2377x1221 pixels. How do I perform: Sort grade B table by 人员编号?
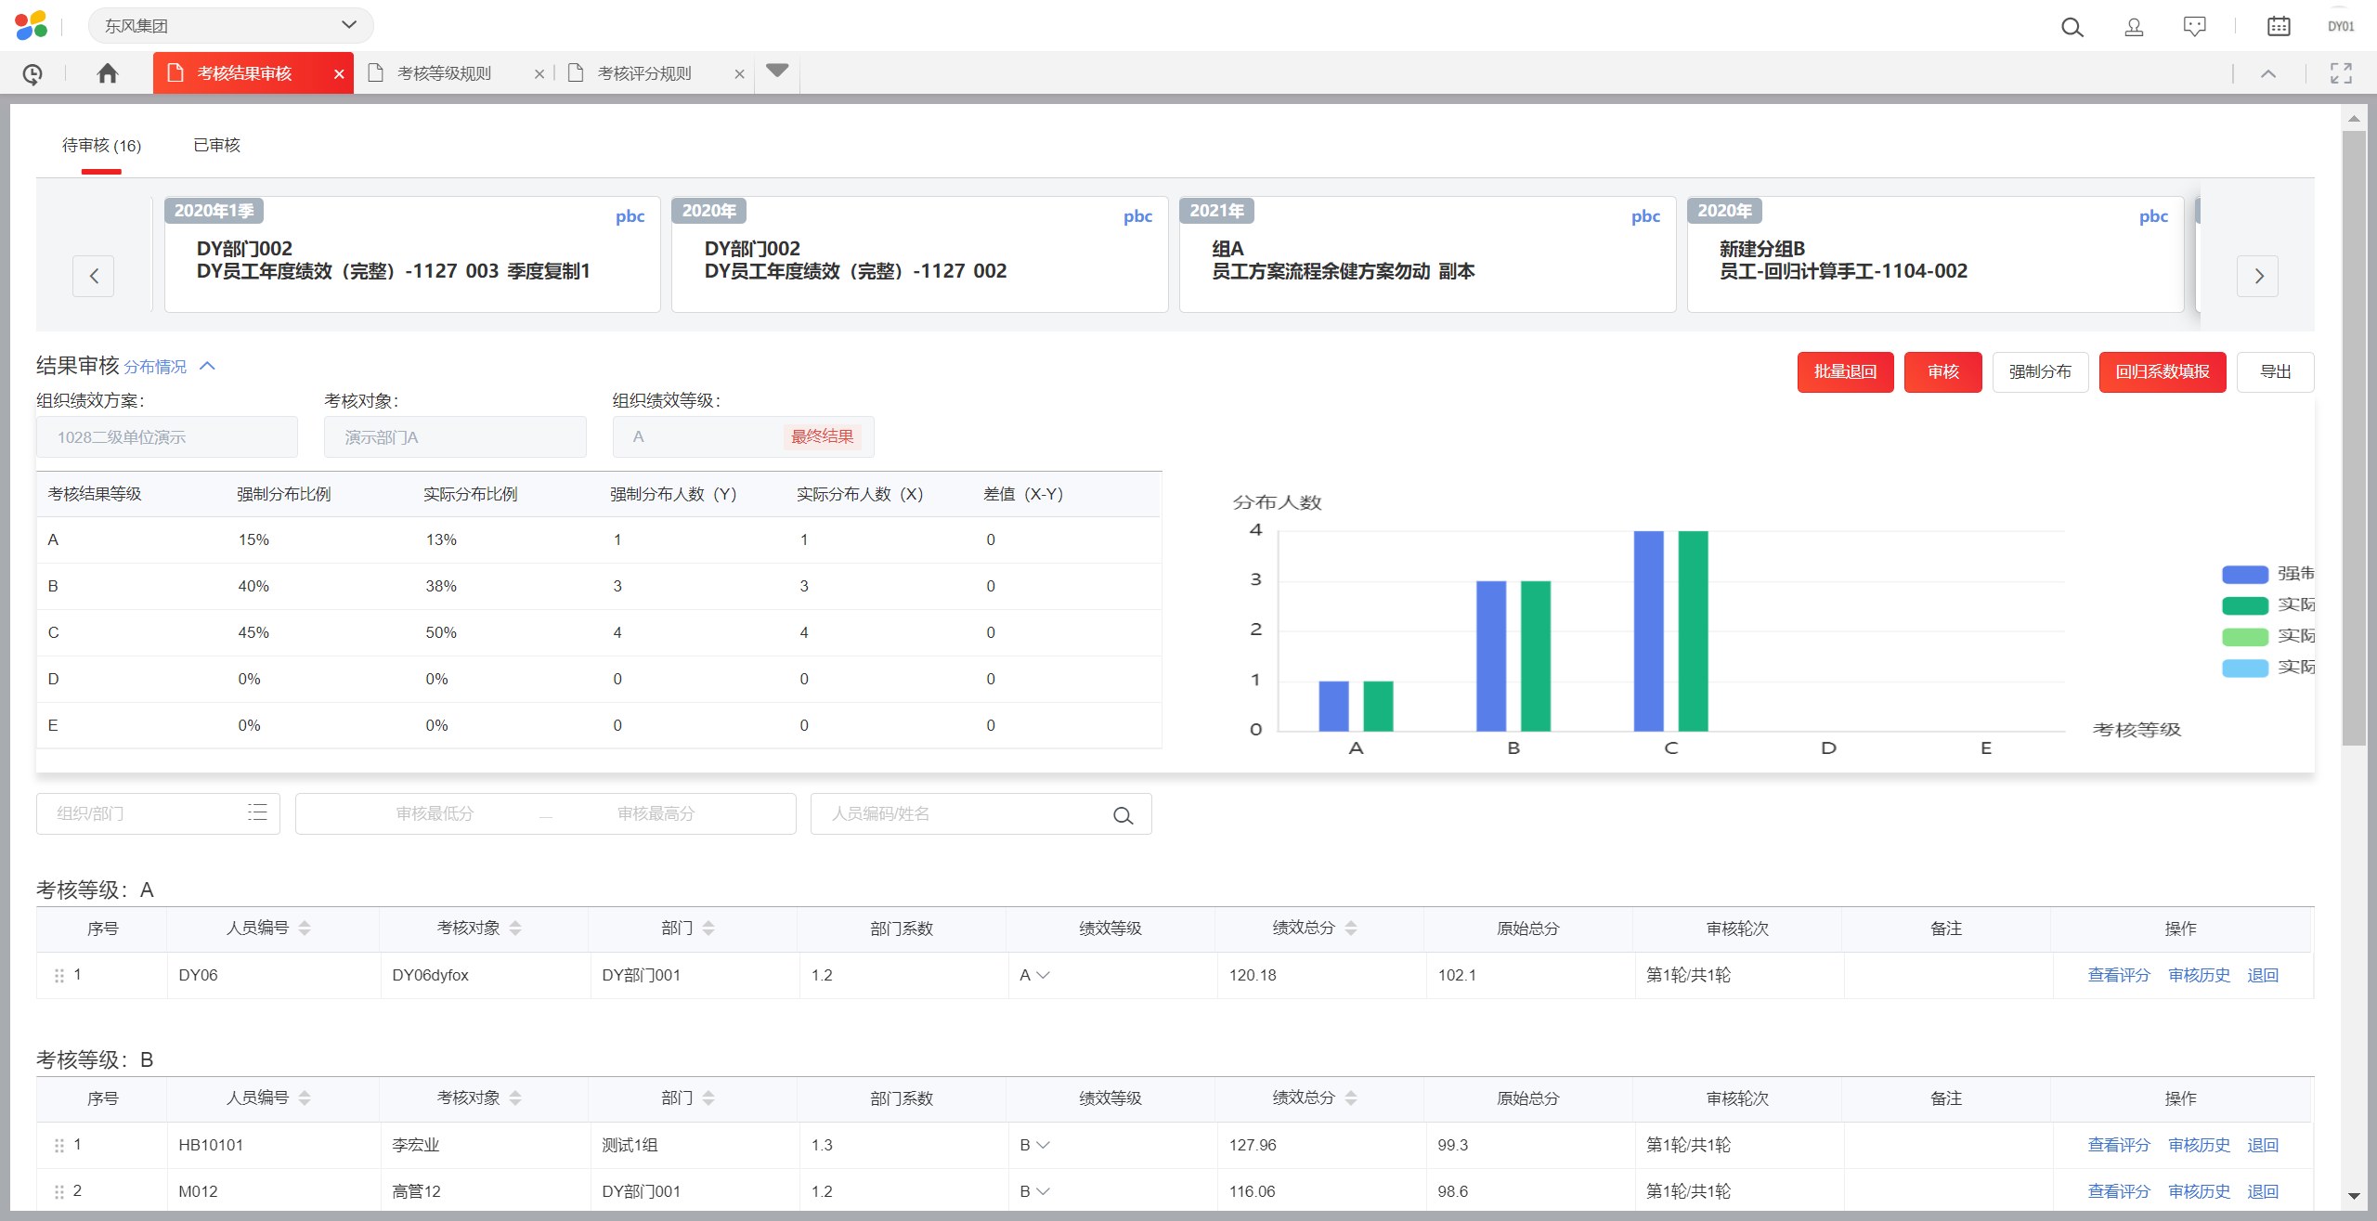(305, 1098)
